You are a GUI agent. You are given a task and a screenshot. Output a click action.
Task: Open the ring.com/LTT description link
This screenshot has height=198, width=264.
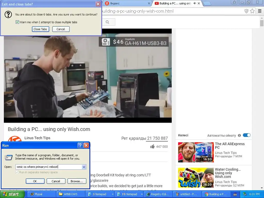pos(140,175)
